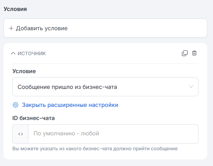The height and width of the screenshot is (166, 213).
Task: Click the Условия heading
Action: pyautogui.click(x=15, y=9)
